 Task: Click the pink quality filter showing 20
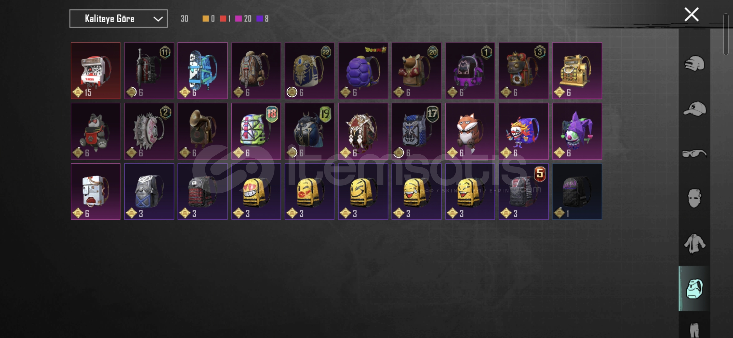(243, 19)
